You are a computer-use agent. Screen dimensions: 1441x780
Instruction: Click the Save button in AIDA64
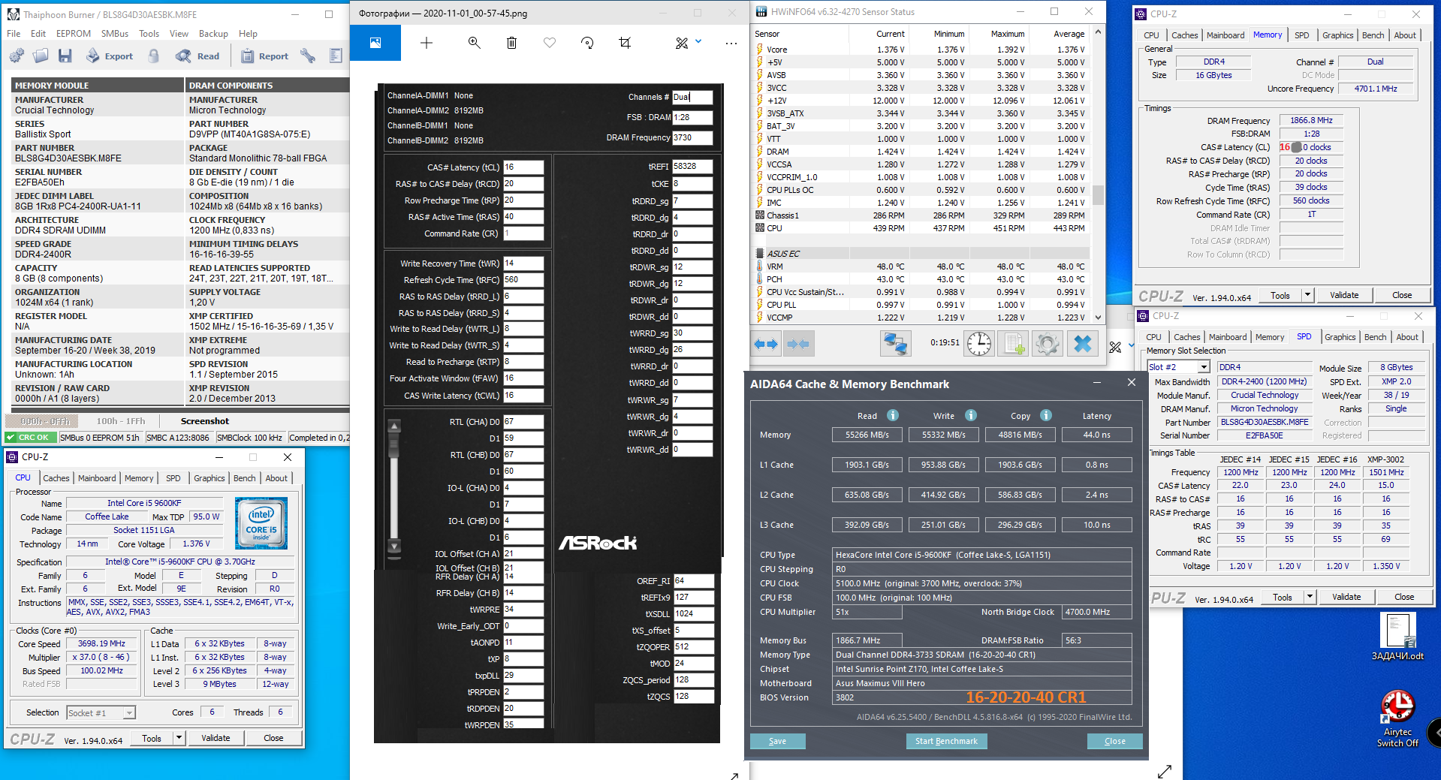tap(778, 741)
